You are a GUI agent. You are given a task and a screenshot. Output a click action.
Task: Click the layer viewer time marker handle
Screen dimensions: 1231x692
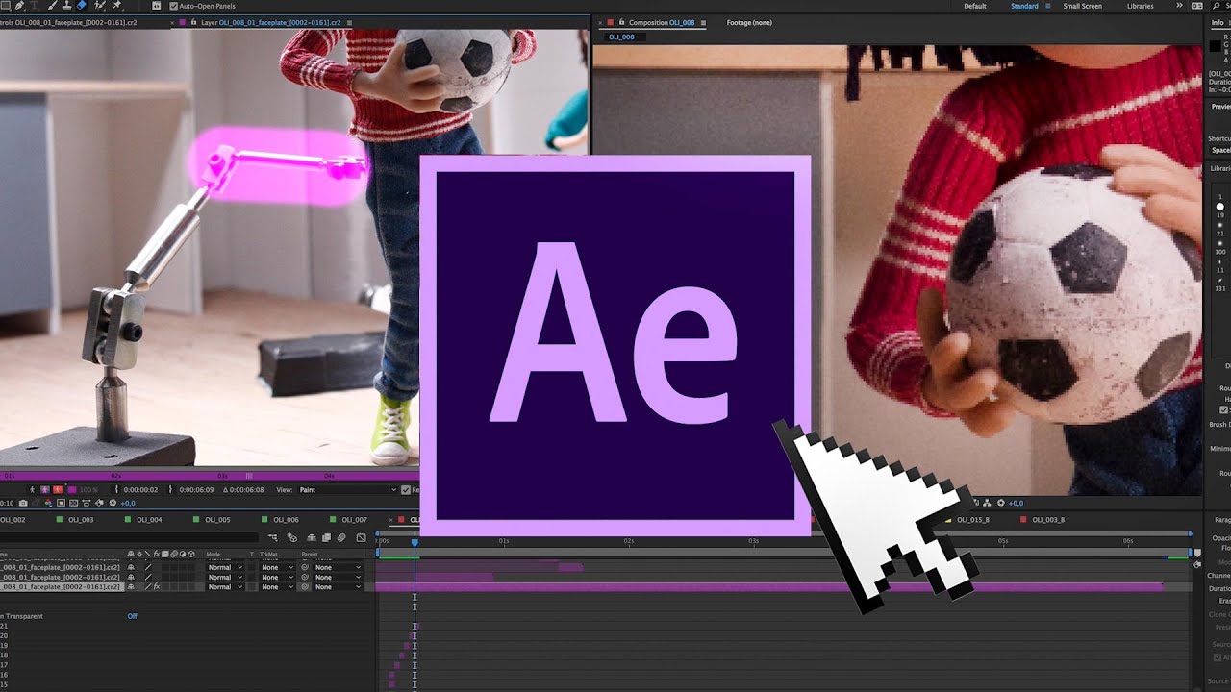pyautogui.click(x=248, y=475)
